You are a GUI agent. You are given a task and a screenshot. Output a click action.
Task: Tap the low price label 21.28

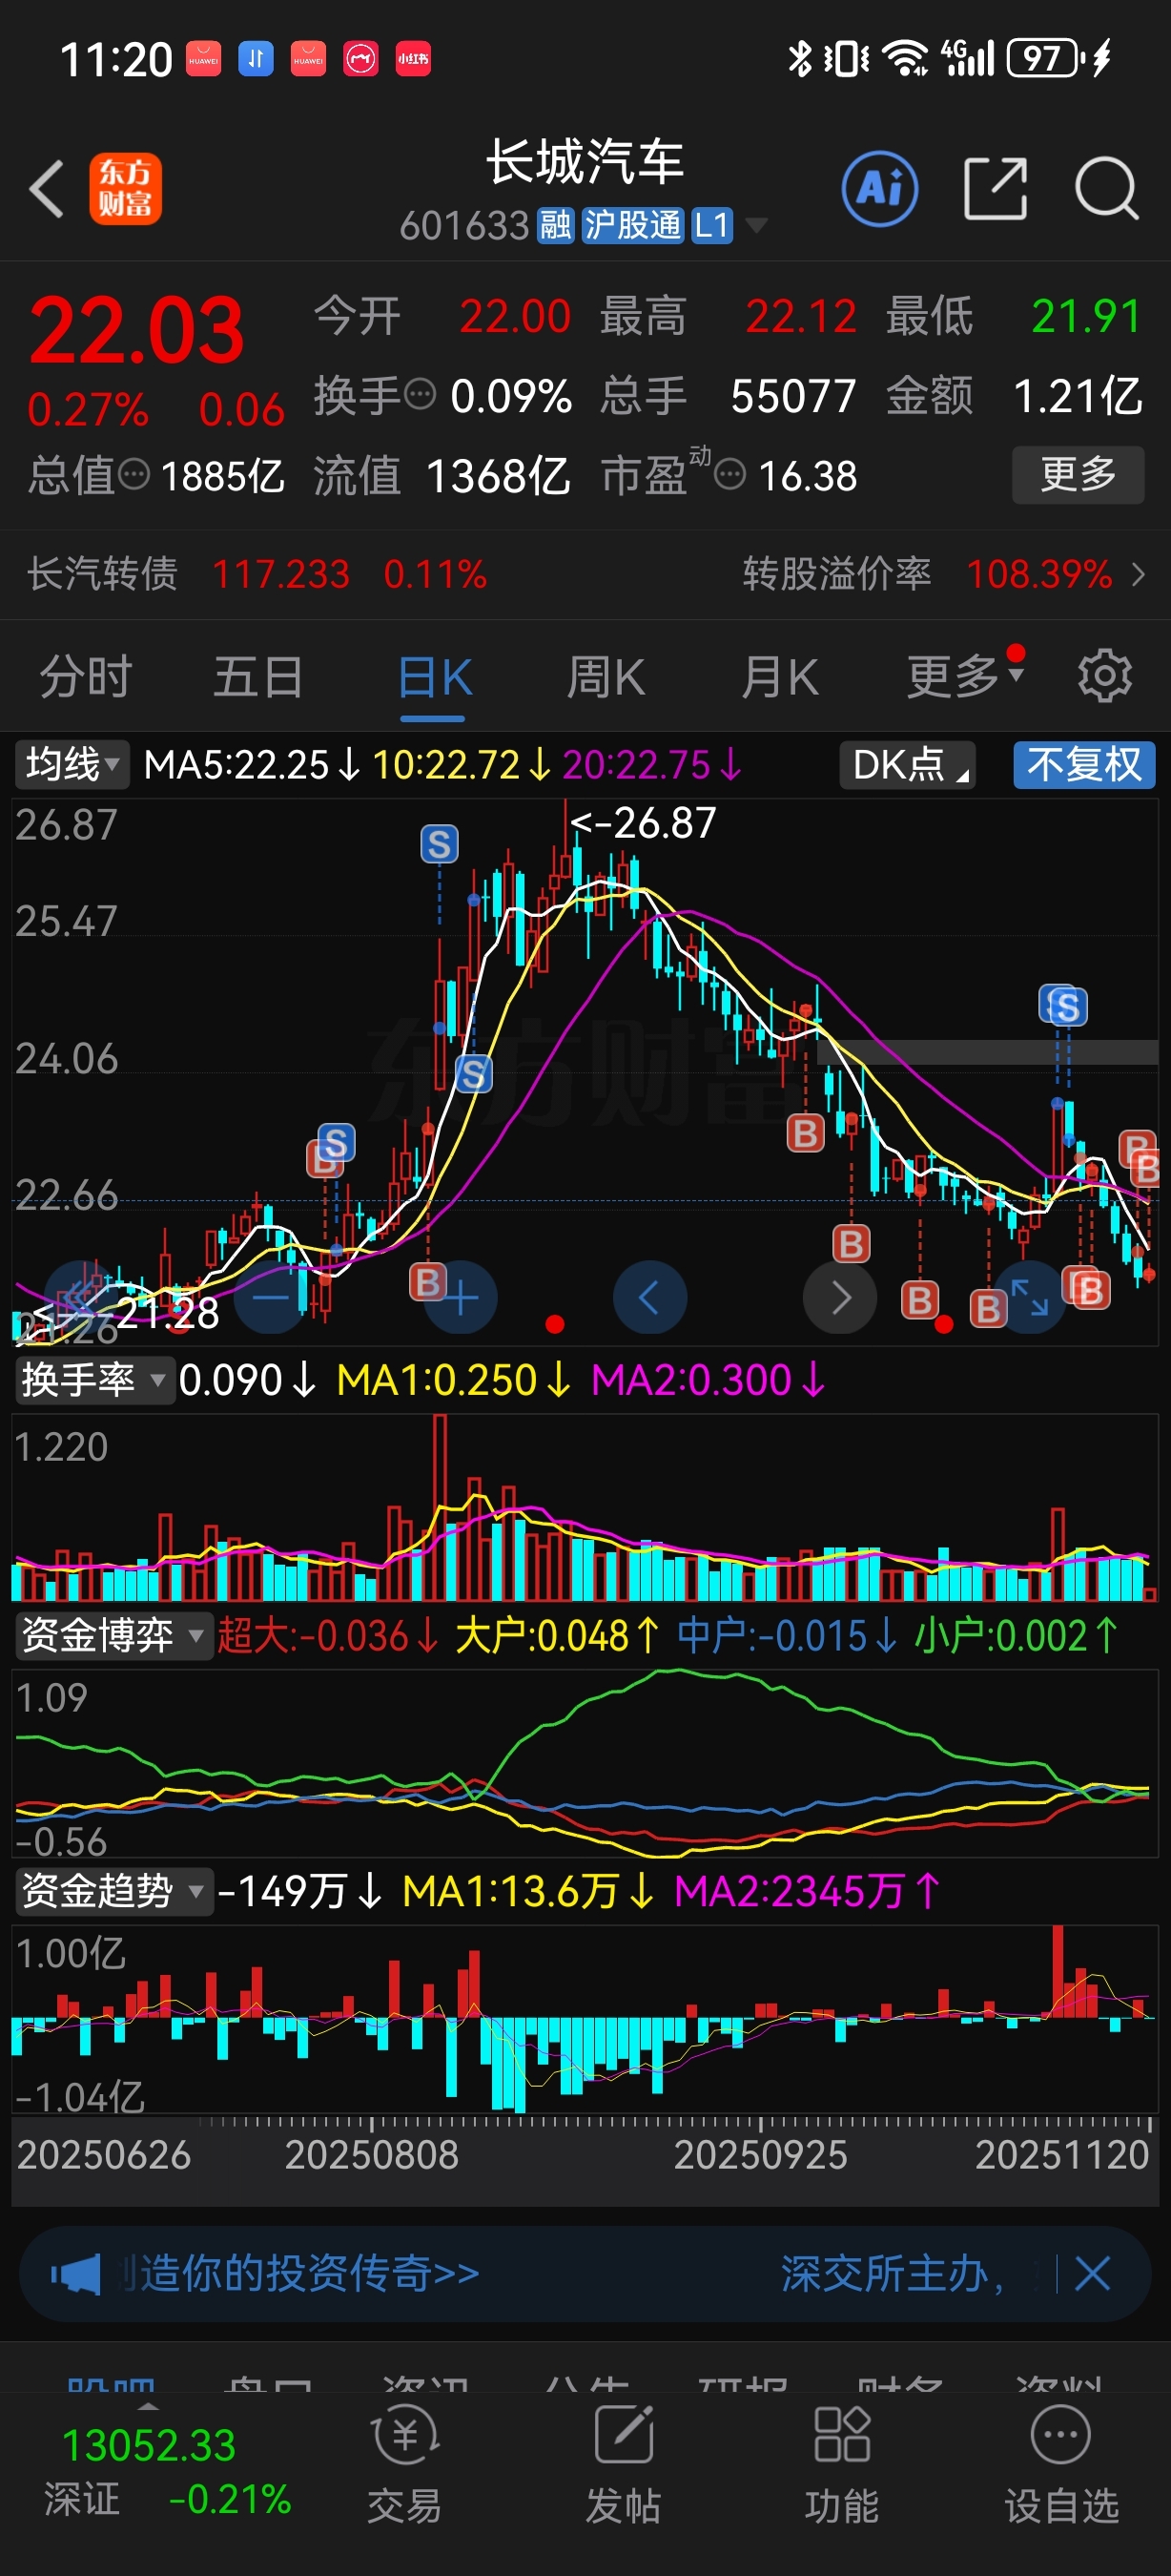pyautogui.click(x=168, y=1313)
